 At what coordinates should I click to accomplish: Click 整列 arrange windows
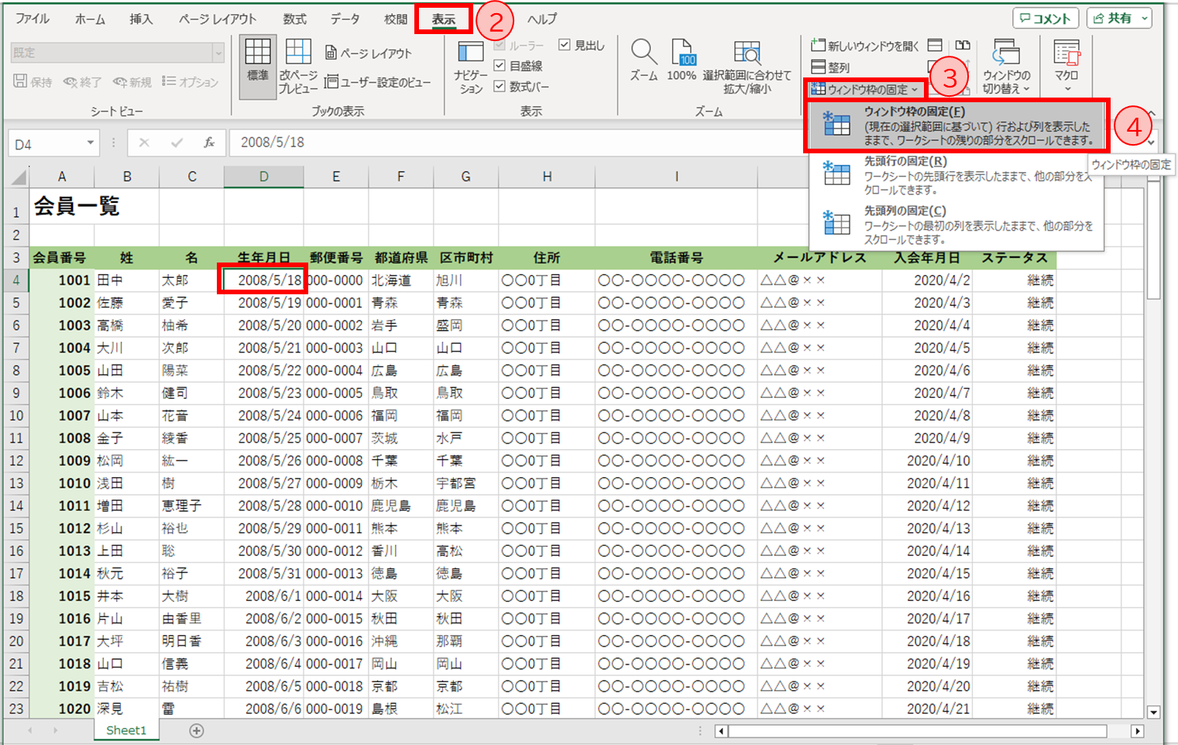click(x=830, y=67)
